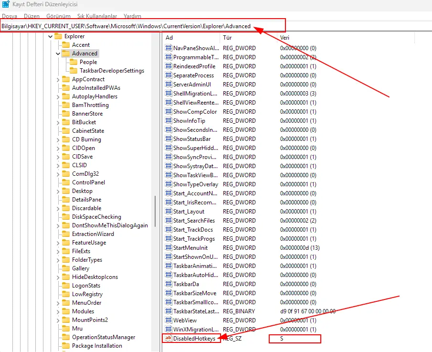Click the TaskbarDa value icon
This screenshot has width=432, height=352.
click(169, 284)
